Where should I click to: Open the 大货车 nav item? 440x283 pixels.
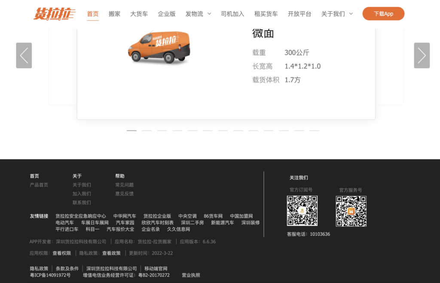(139, 14)
